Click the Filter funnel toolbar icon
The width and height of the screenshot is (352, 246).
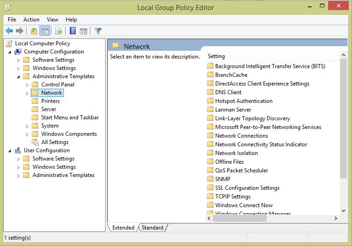[x=98, y=31]
